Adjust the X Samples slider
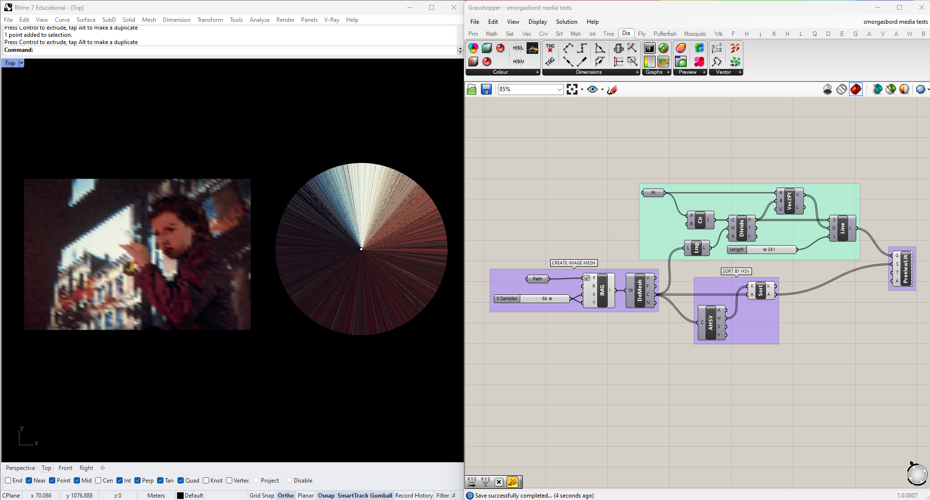 tap(550, 299)
